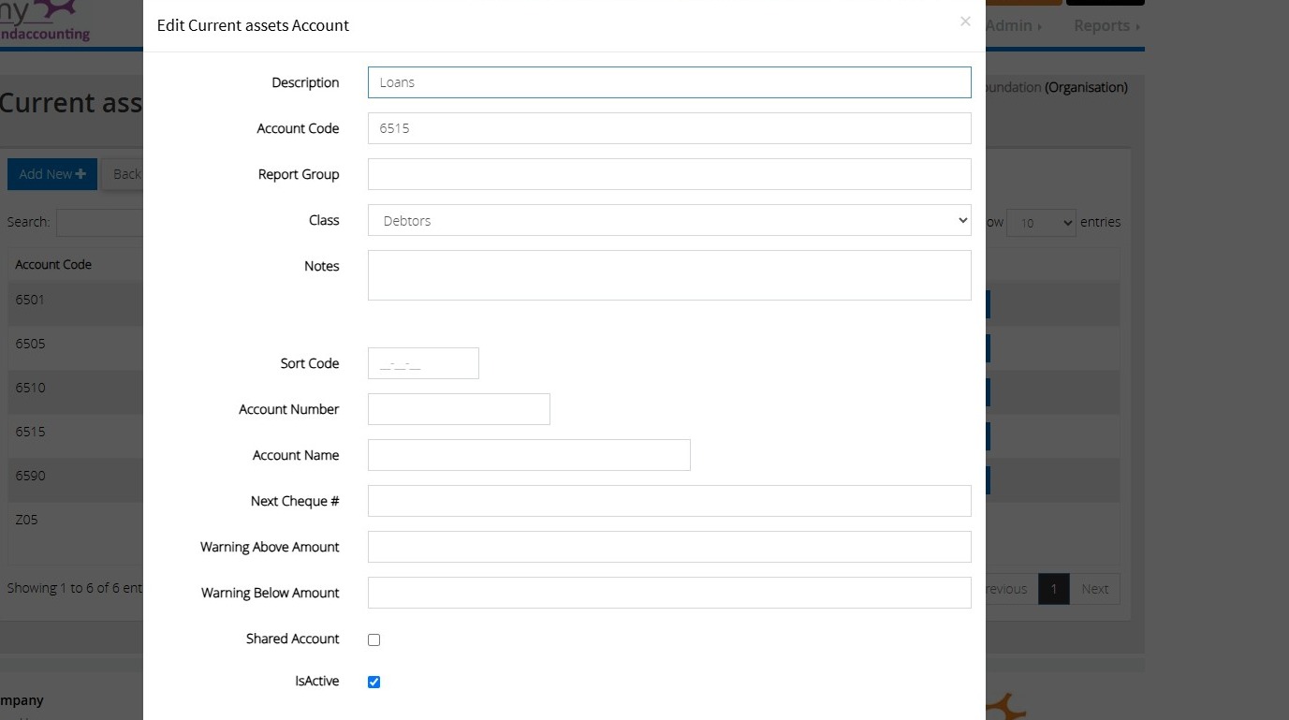1289x720 pixels.
Task: Open the Class dropdown showing Debtors
Action: coord(669,220)
